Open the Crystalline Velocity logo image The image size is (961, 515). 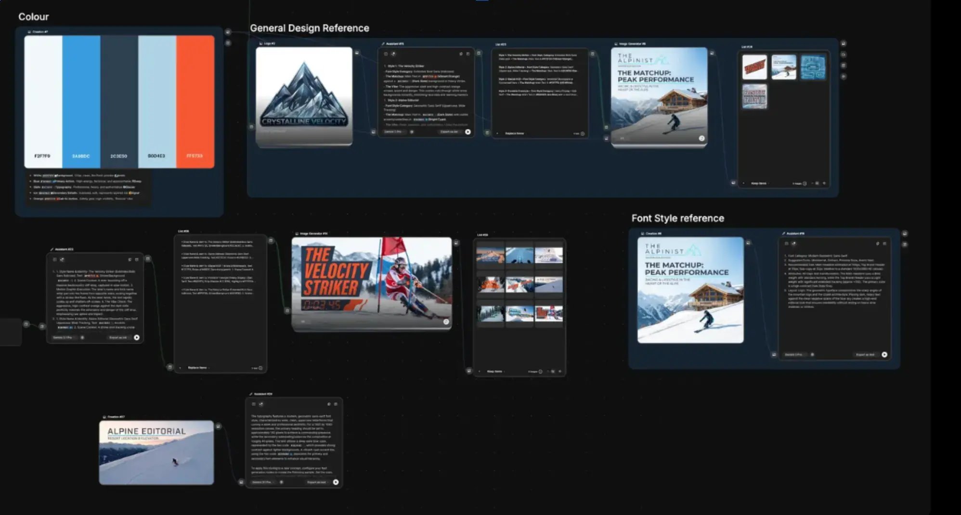coord(304,95)
